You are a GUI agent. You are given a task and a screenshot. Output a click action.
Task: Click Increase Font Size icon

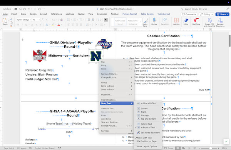[x=43, y=20]
